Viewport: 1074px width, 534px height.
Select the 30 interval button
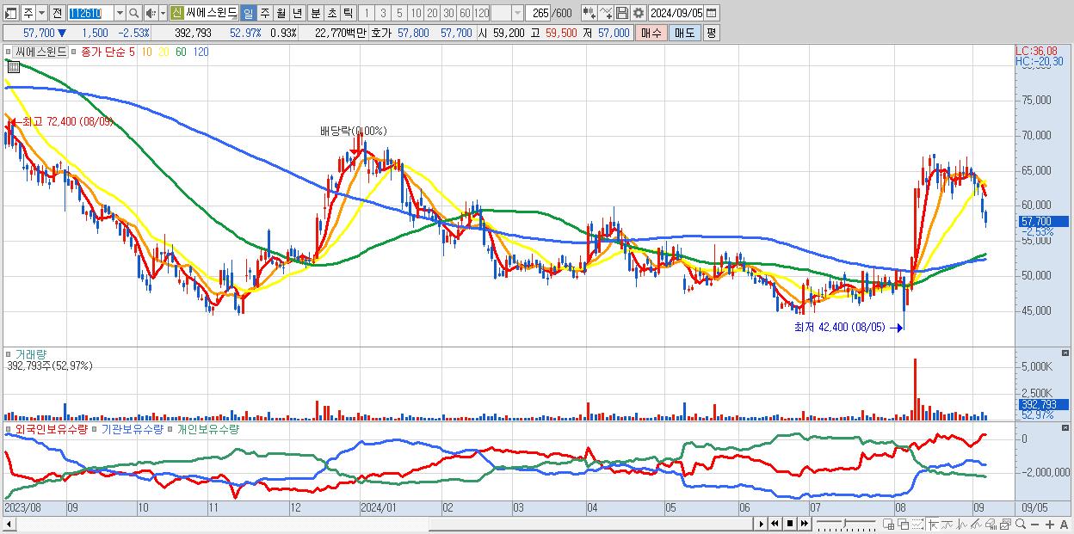[448, 13]
